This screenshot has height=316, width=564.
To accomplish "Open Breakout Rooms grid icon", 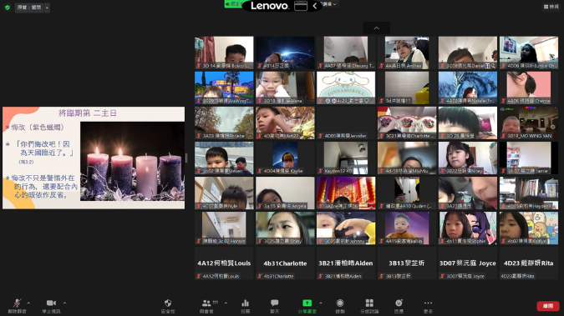I will click(x=369, y=306).
